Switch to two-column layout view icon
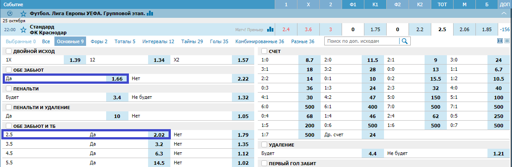The width and height of the screenshot is (512, 167). click(x=500, y=41)
